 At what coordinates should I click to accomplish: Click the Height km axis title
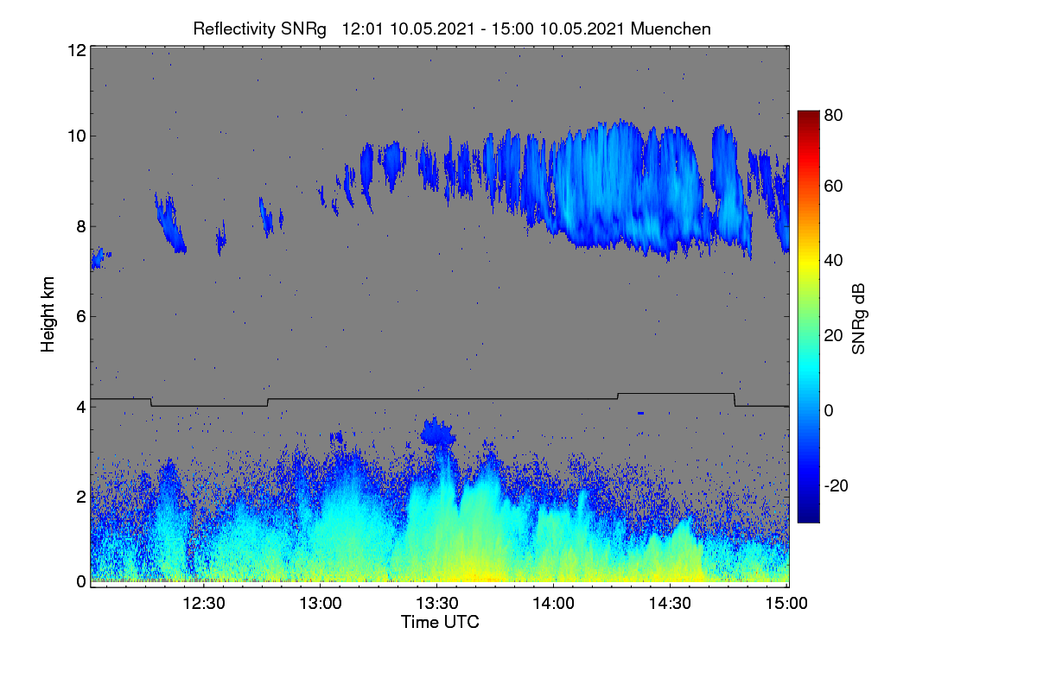[48, 314]
